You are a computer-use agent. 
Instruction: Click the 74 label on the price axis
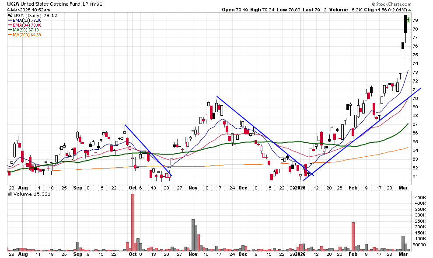click(x=416, y=63)
